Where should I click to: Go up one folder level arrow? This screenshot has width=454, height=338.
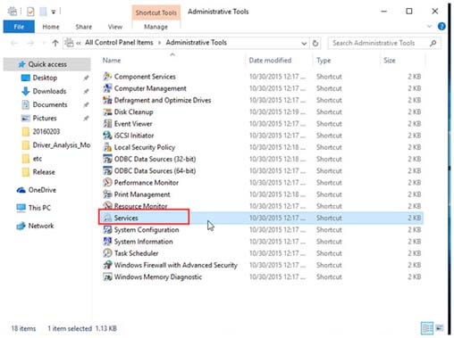click(55, 43)
